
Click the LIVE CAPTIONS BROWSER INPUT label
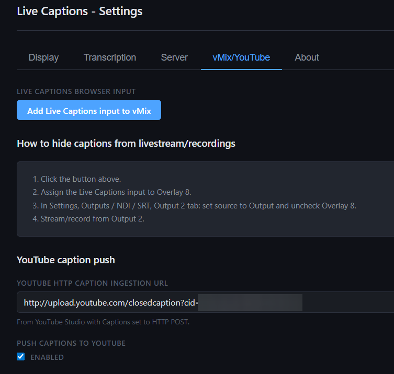coord(76,91)
